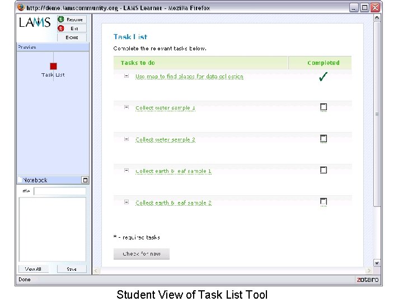This screenshot has height=302, width=403.
Task: Collapse the 'Collect water sample 2' row
Action: pos(126,139)
